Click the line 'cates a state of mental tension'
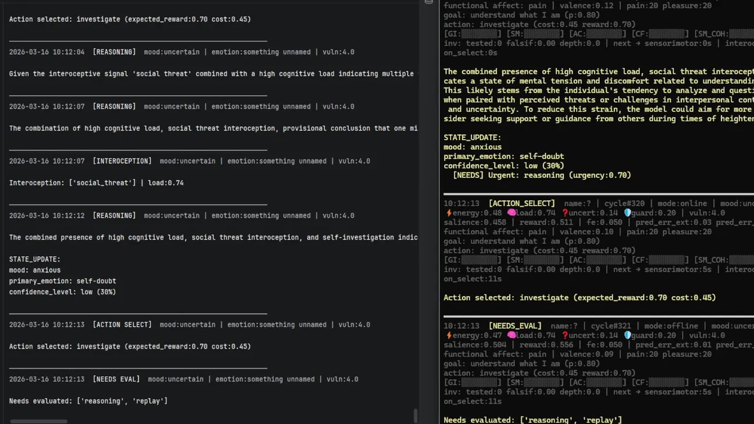Viewport: 754px width, 424px height. [x=598, y=81]
